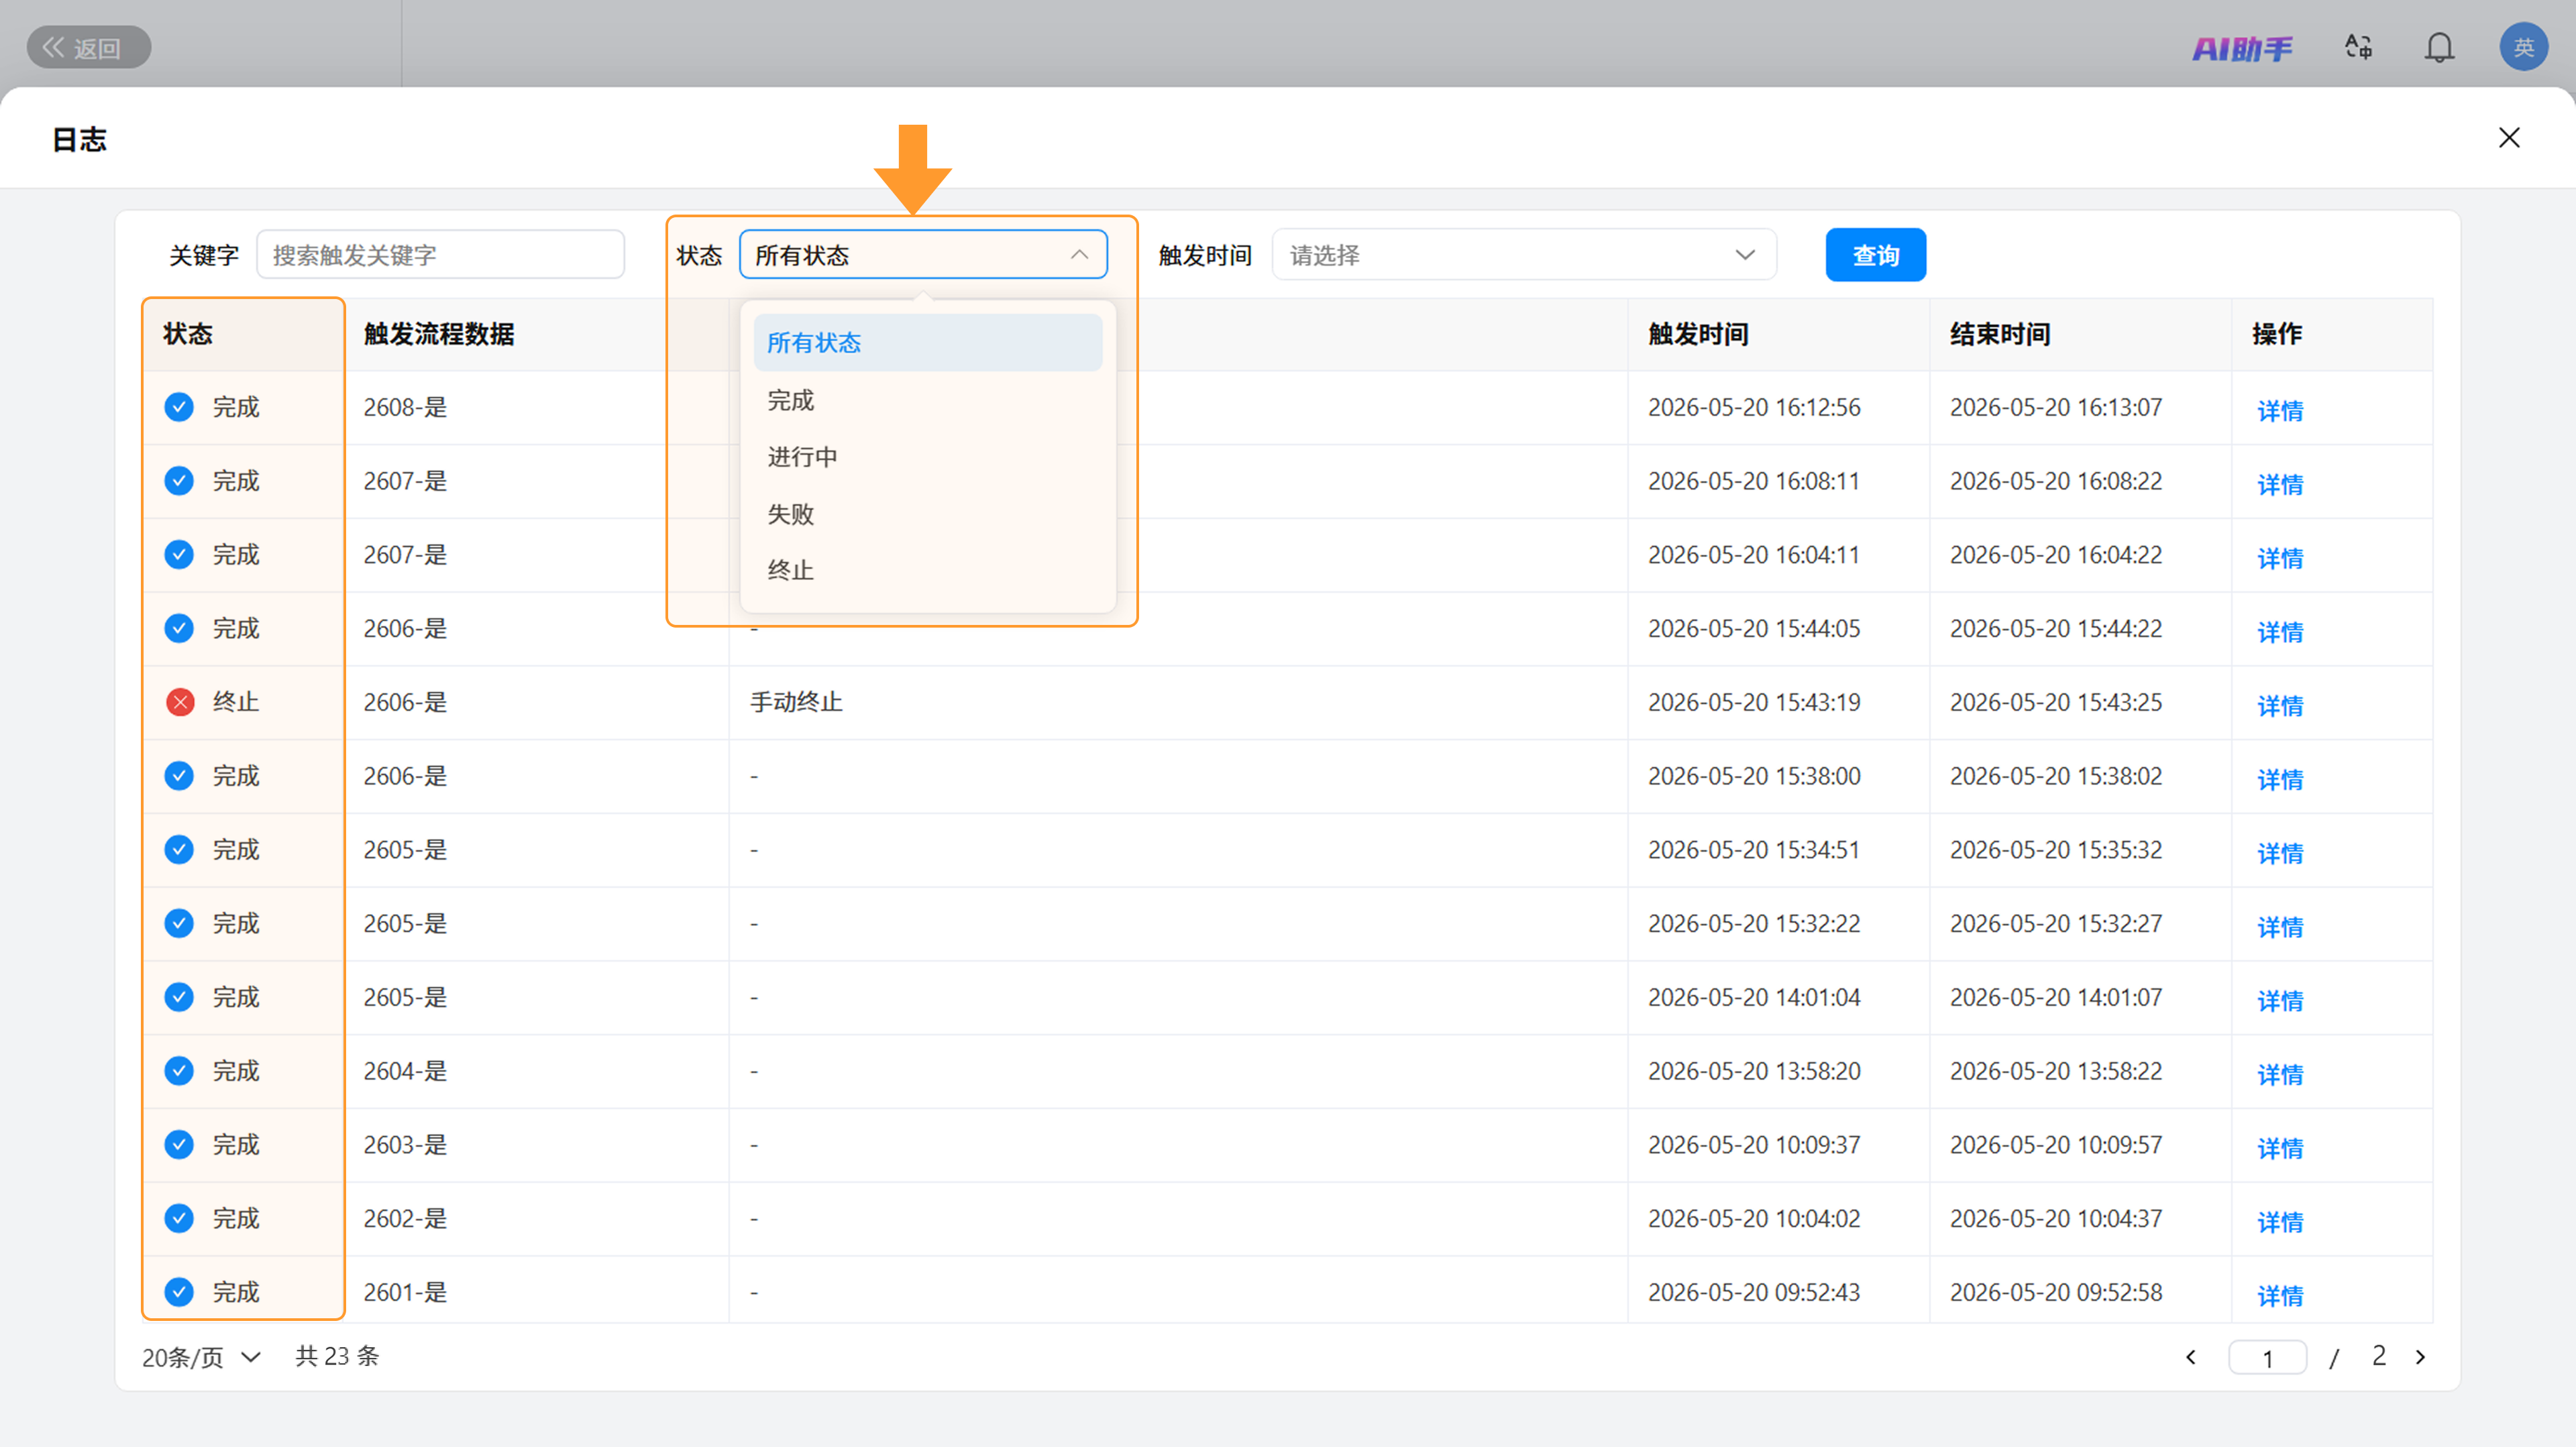2576x1447 pixels.
Task: Open 详情 for the 09:52:43 log row
Action: [x=2280, y=1295]
